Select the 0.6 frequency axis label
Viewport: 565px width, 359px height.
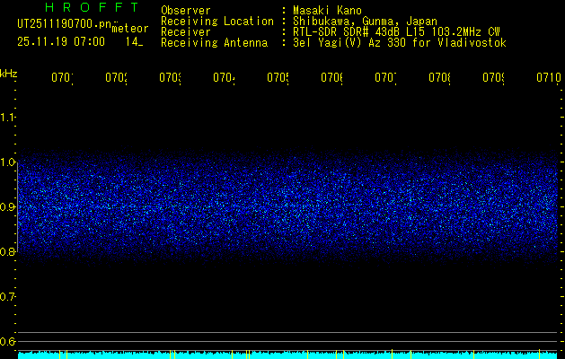coord(8,341)
